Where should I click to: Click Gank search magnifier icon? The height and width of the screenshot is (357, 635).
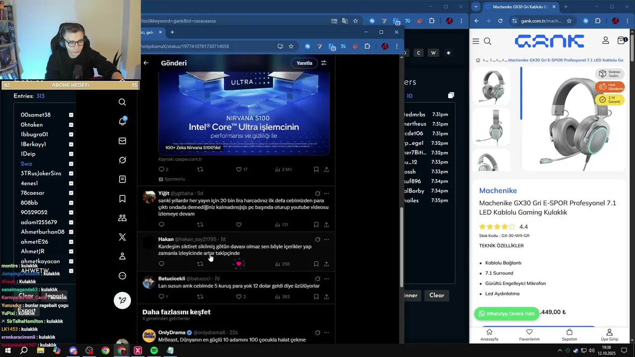[488, 41]
